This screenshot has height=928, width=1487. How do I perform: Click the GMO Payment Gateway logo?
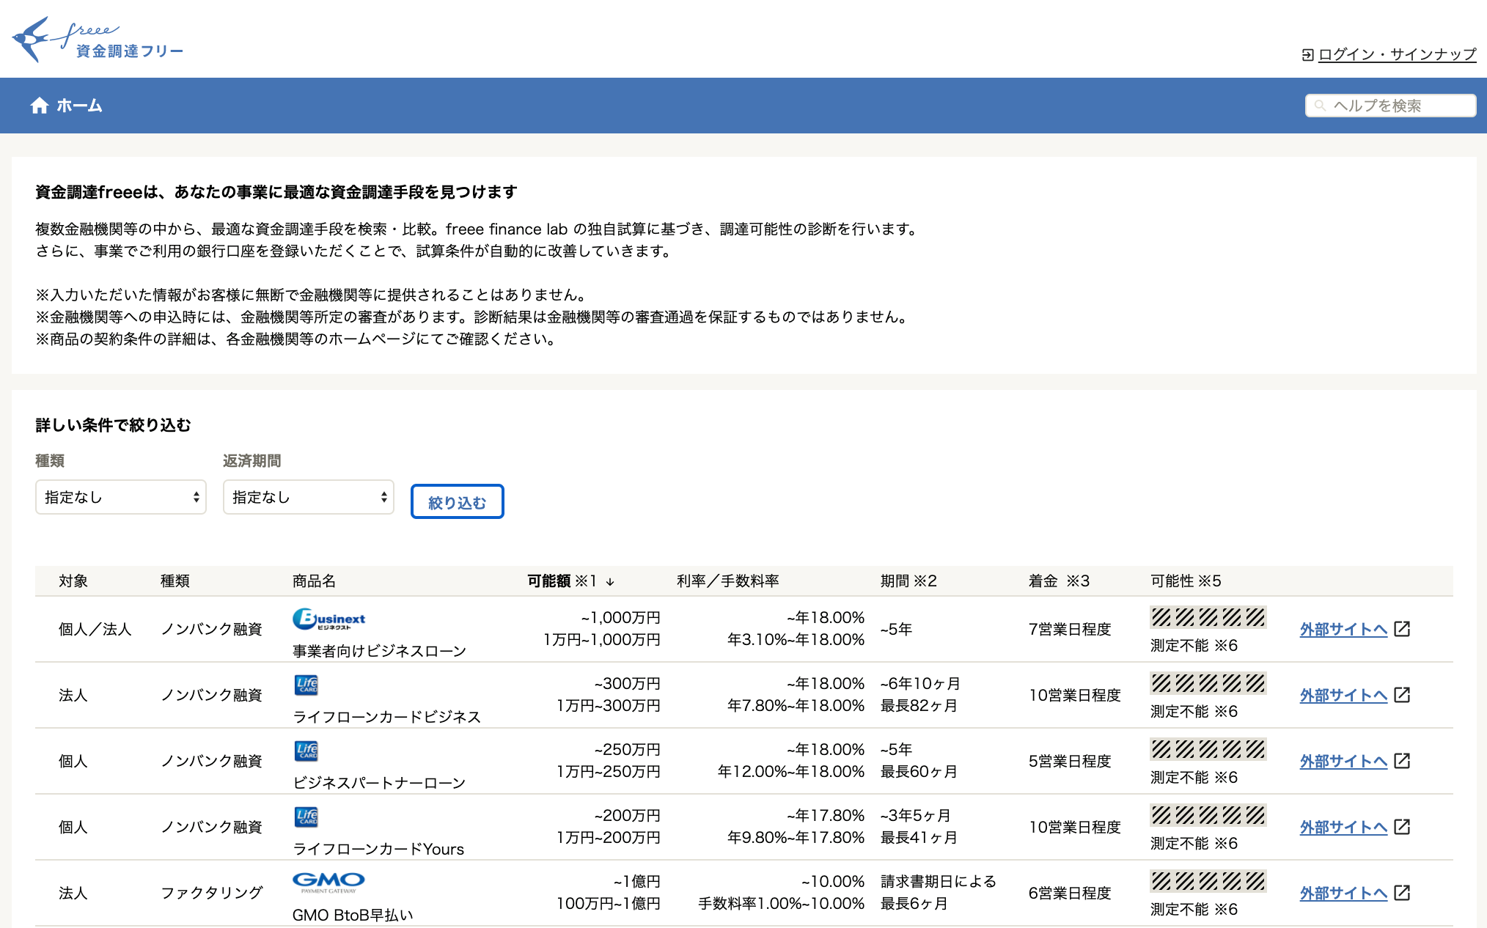[328, 882]
